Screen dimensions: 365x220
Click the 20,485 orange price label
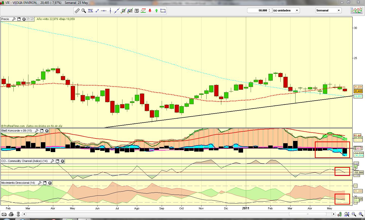pyautogui.click(x=358, y=91)
